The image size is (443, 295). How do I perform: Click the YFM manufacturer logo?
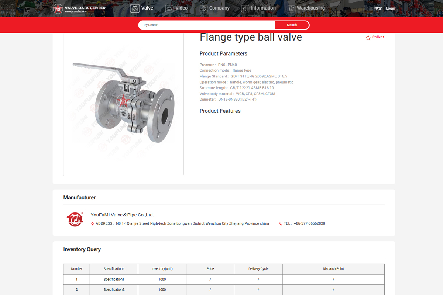pyautogui.click(x=75, y=219)
